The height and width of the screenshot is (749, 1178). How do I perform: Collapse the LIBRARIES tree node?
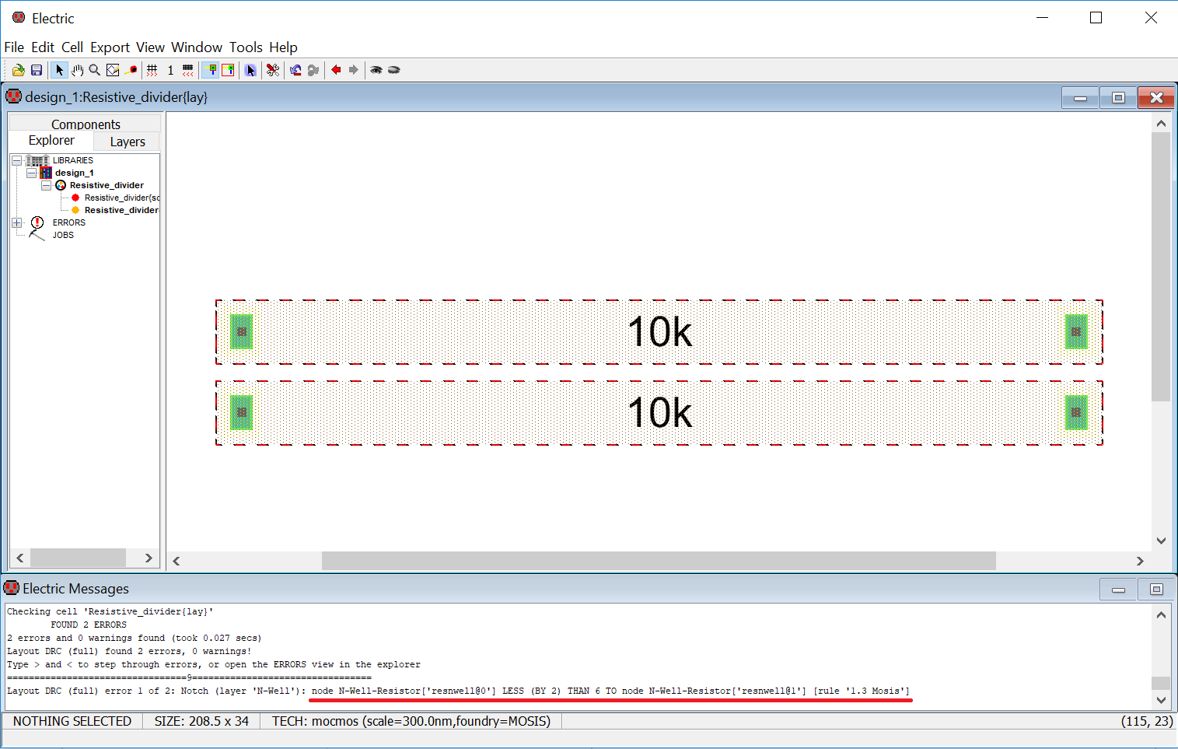(17, 160)
